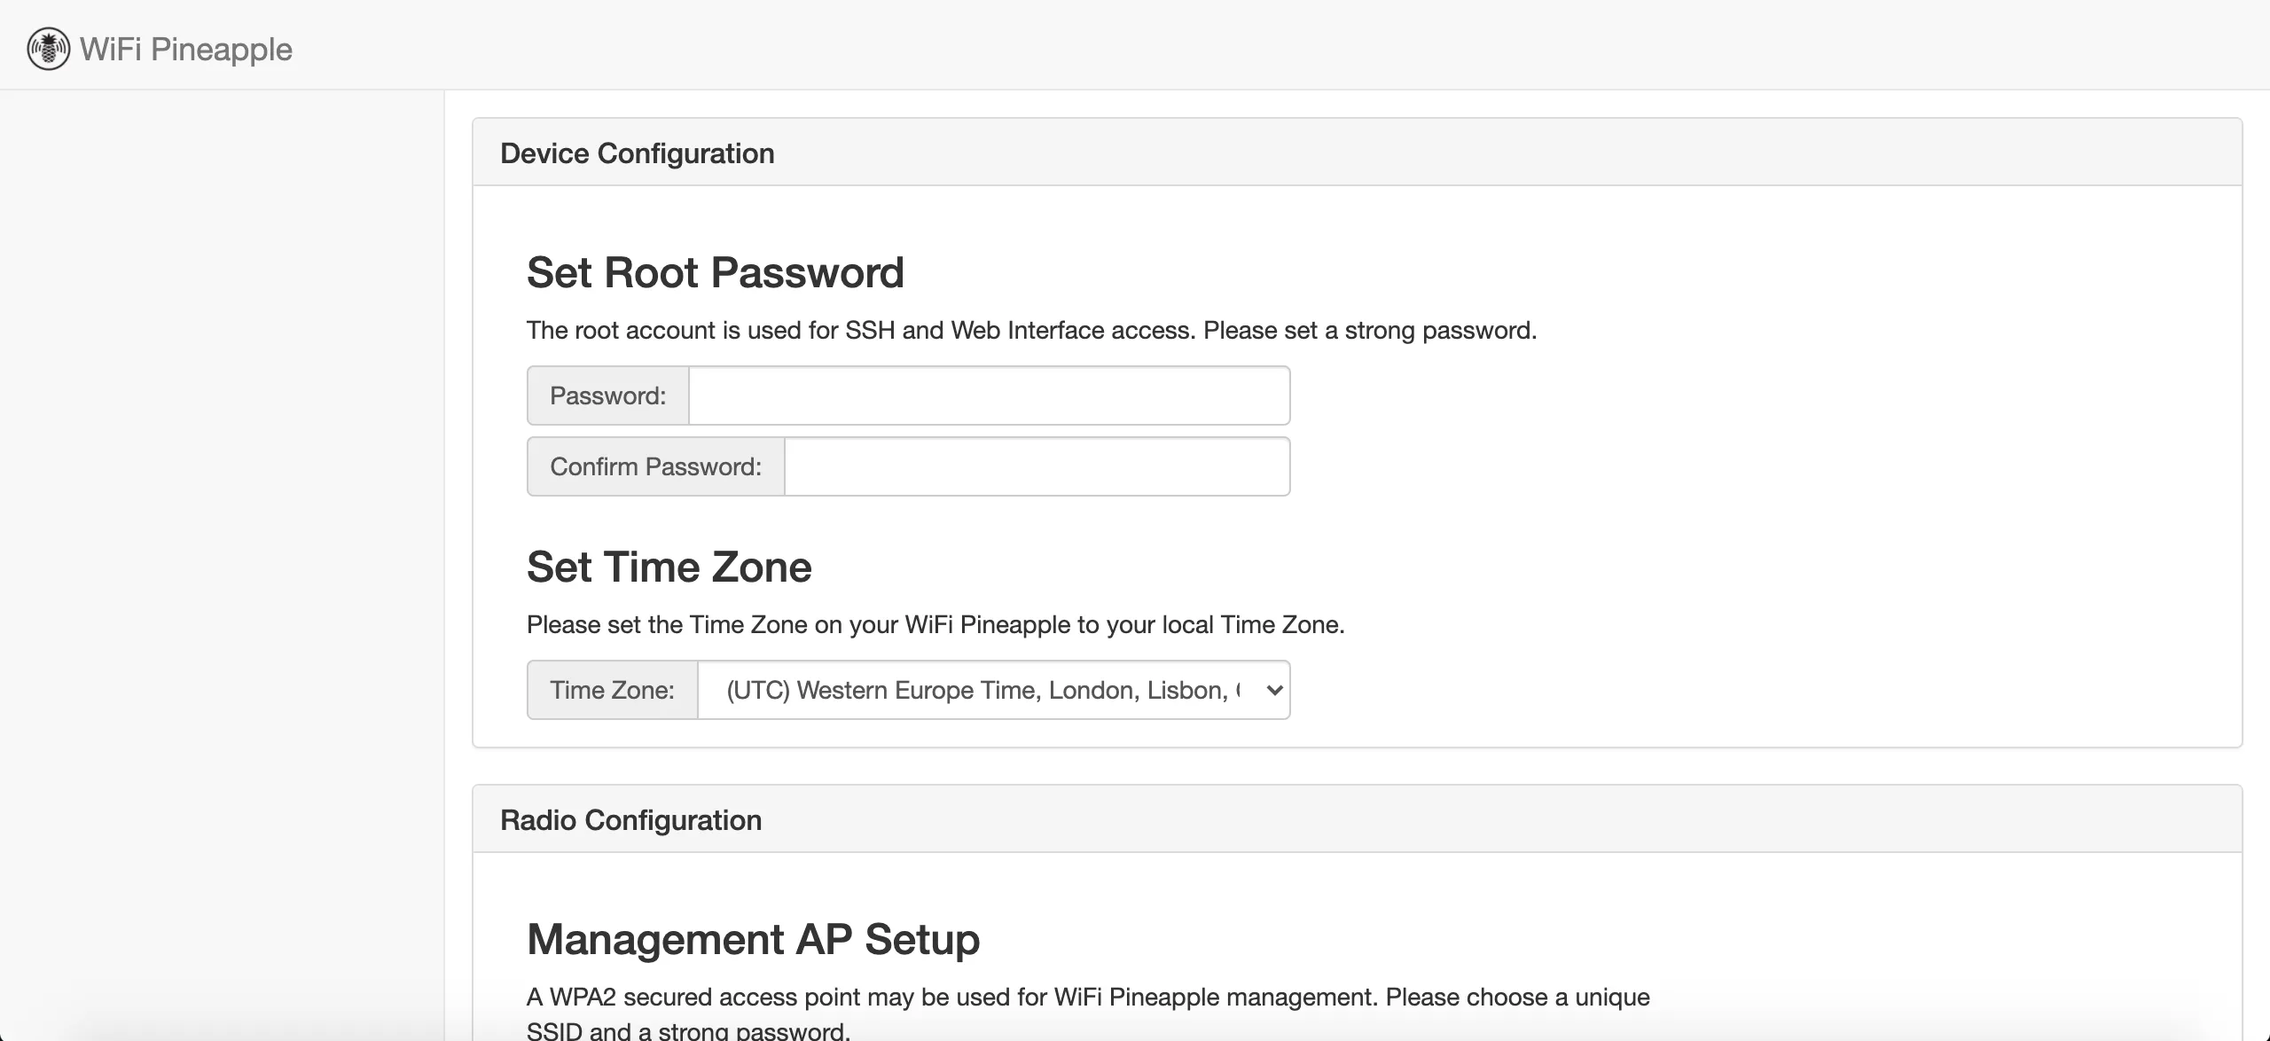Click the 'Password:' field label
Viewport: 2270px width, 1041px height.
click(608, 395)
